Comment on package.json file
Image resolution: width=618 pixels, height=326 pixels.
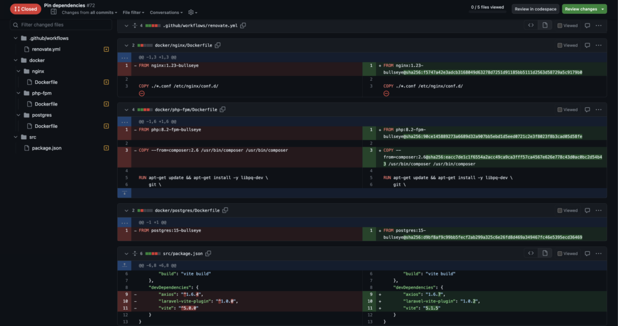(x=587, y=254)
